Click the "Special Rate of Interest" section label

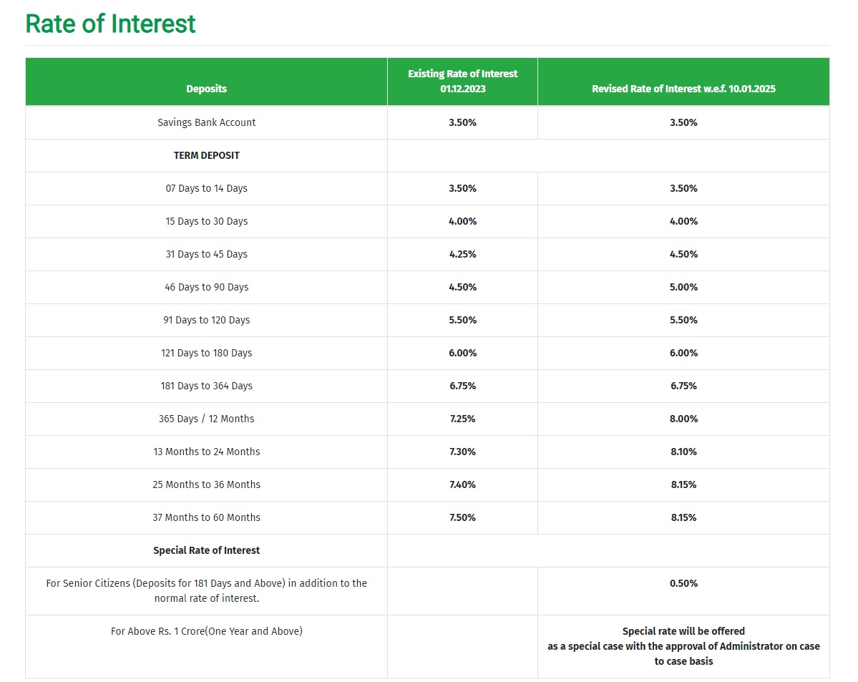pyautogui.click(x=206, y=550)
